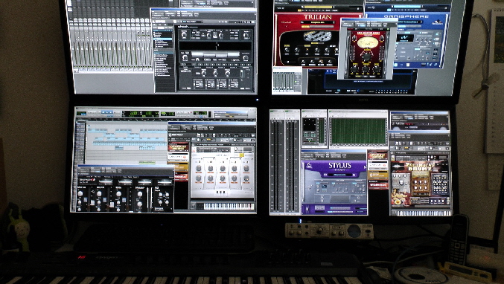This screenshot has height=284, width=504.
Task: Select the gold library banner in Kontakt browser
Action: (x=182, y=167)
